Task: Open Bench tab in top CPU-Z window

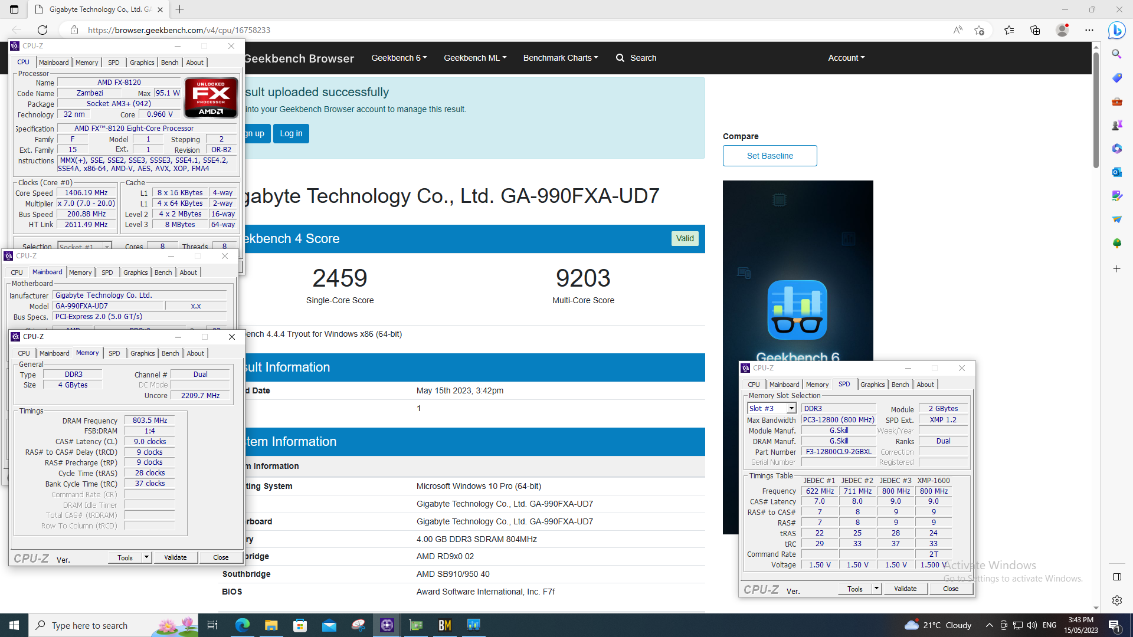Action: (x=169, y=63)
